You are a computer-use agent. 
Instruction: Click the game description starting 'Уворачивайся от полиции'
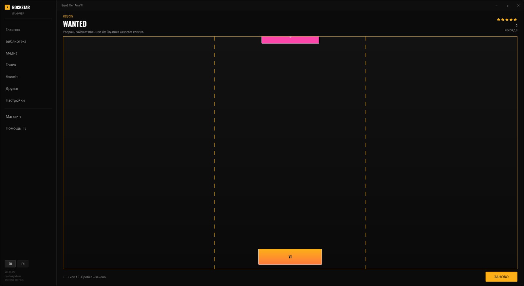103,32
